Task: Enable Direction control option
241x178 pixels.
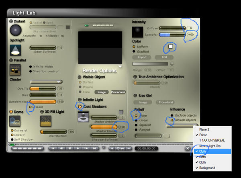Action: (31, 72)
